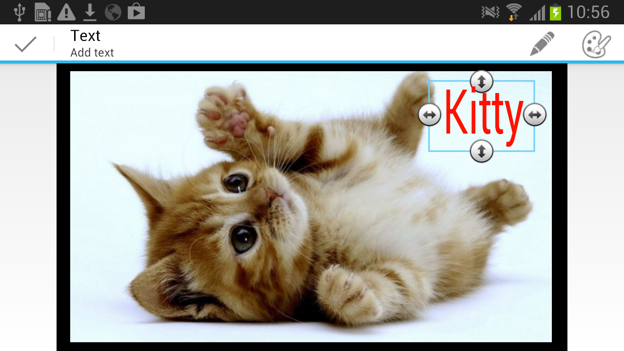624x351 pixels.
Task: Tap the vibrate mode status icon
Action: (x=490, y=12)
